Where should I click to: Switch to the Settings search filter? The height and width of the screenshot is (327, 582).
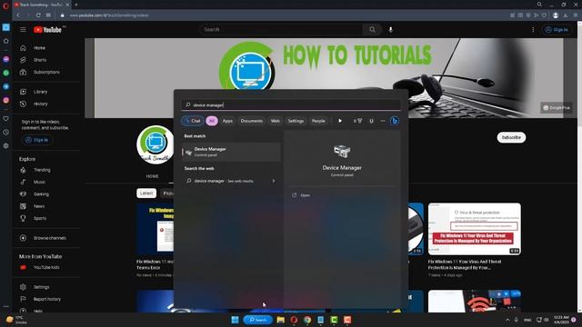click(296, 121)
